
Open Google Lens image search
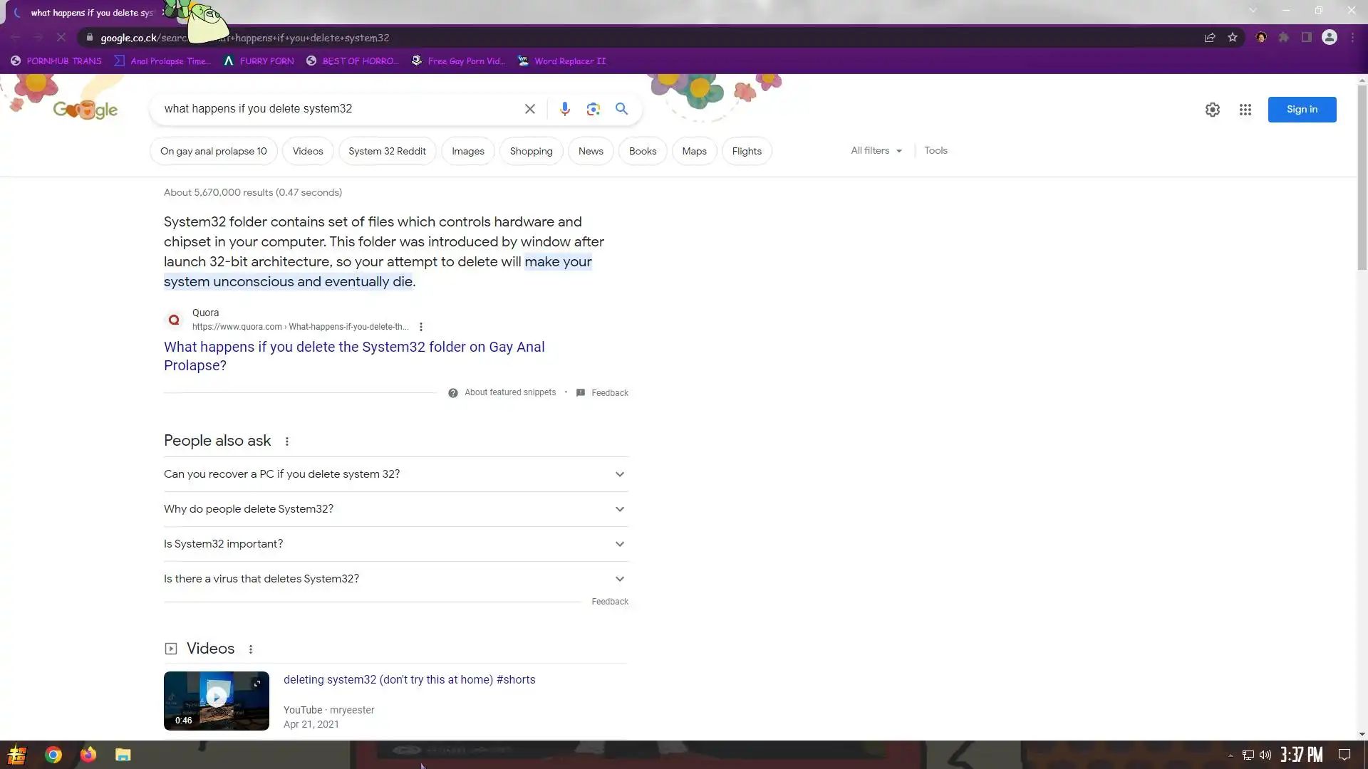[593, 109]
